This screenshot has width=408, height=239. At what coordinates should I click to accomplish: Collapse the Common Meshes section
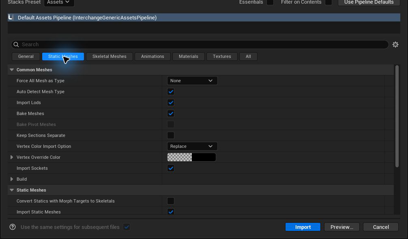[12, 70]
